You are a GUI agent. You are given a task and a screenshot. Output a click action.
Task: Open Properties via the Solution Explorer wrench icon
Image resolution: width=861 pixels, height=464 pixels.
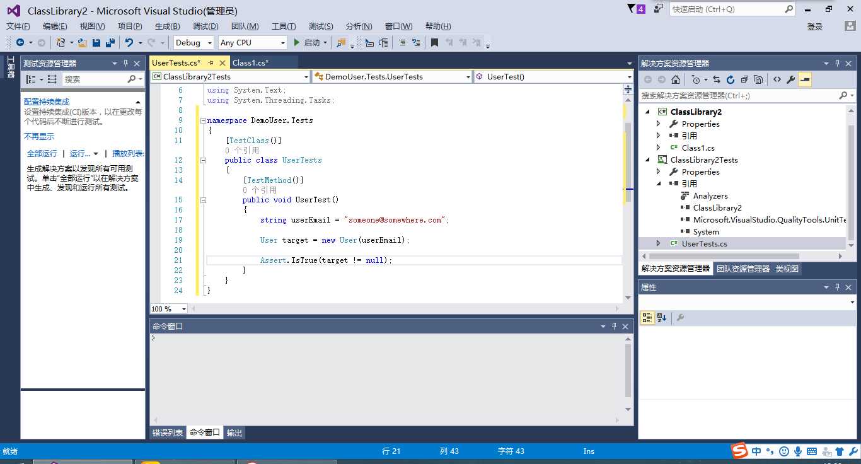click(791, 79)
